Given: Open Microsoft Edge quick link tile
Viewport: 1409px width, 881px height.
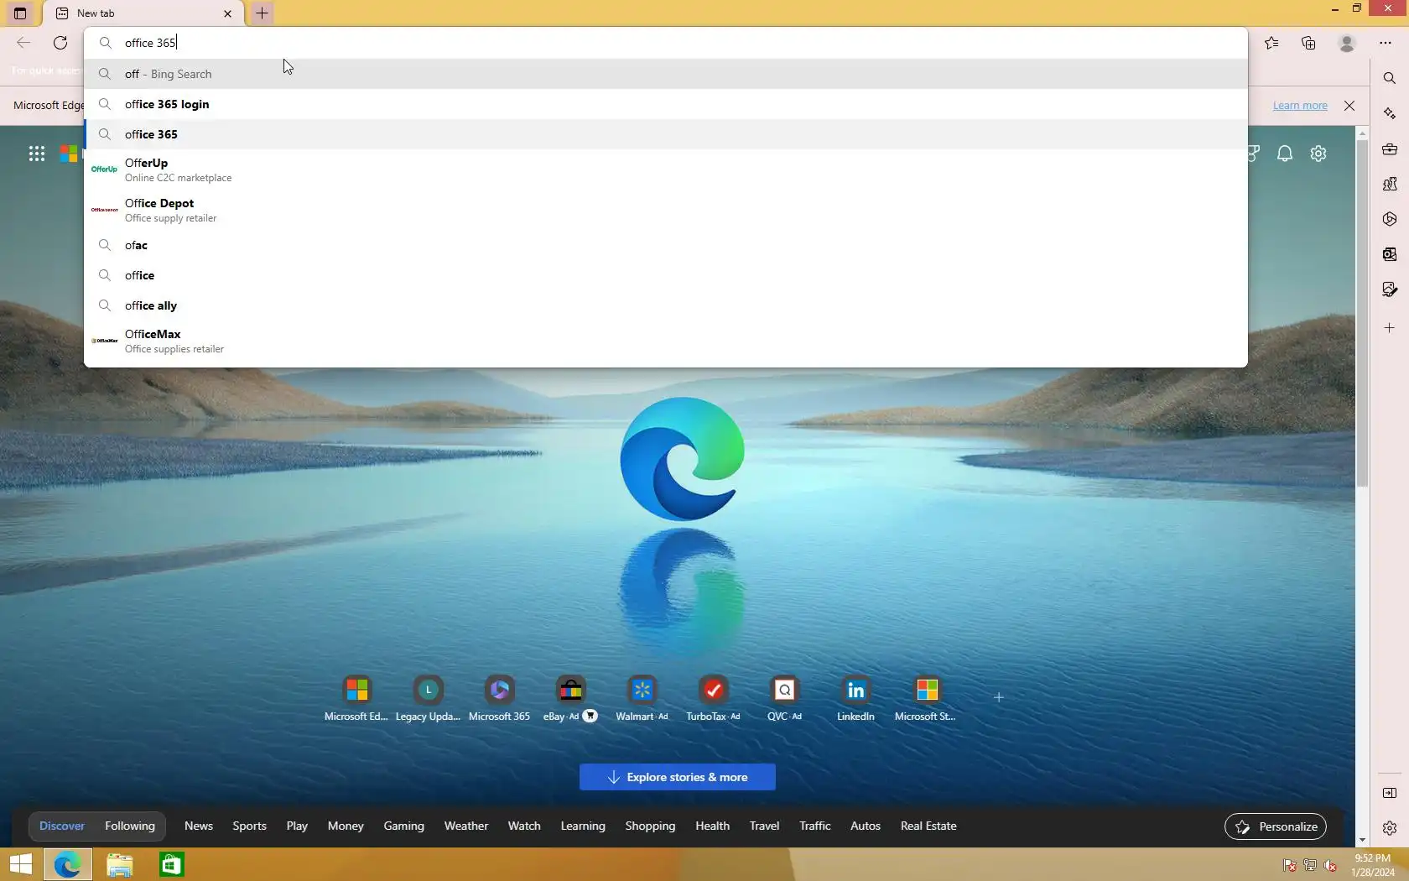Looking at the screenshot, I should [356, 698].
